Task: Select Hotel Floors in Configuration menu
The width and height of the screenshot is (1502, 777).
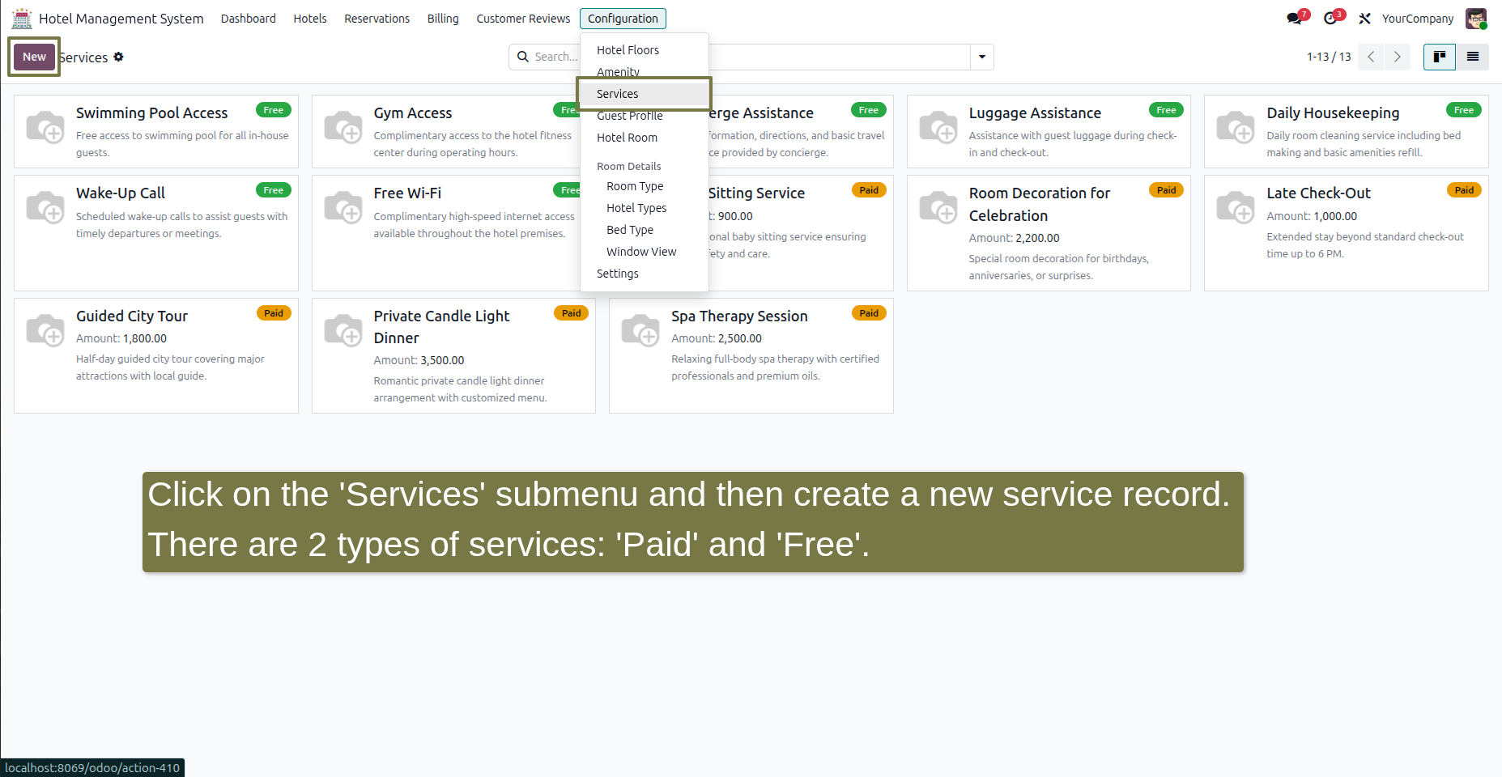Action: point(645,50)
